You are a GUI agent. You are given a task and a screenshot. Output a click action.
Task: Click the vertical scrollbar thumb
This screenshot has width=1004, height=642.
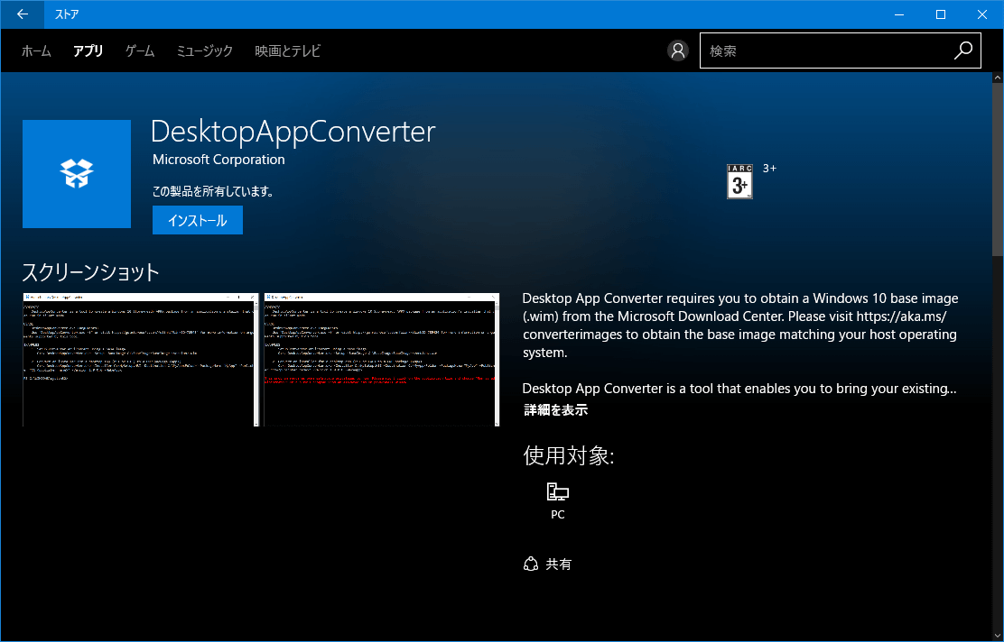[998, 170]
